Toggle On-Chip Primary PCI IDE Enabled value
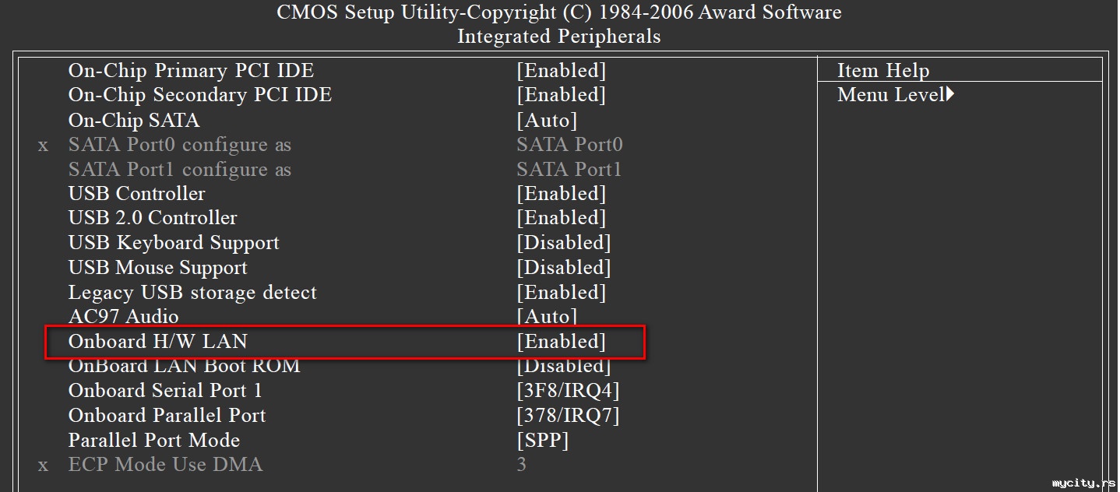The image size is (1120, 492). 561,71
